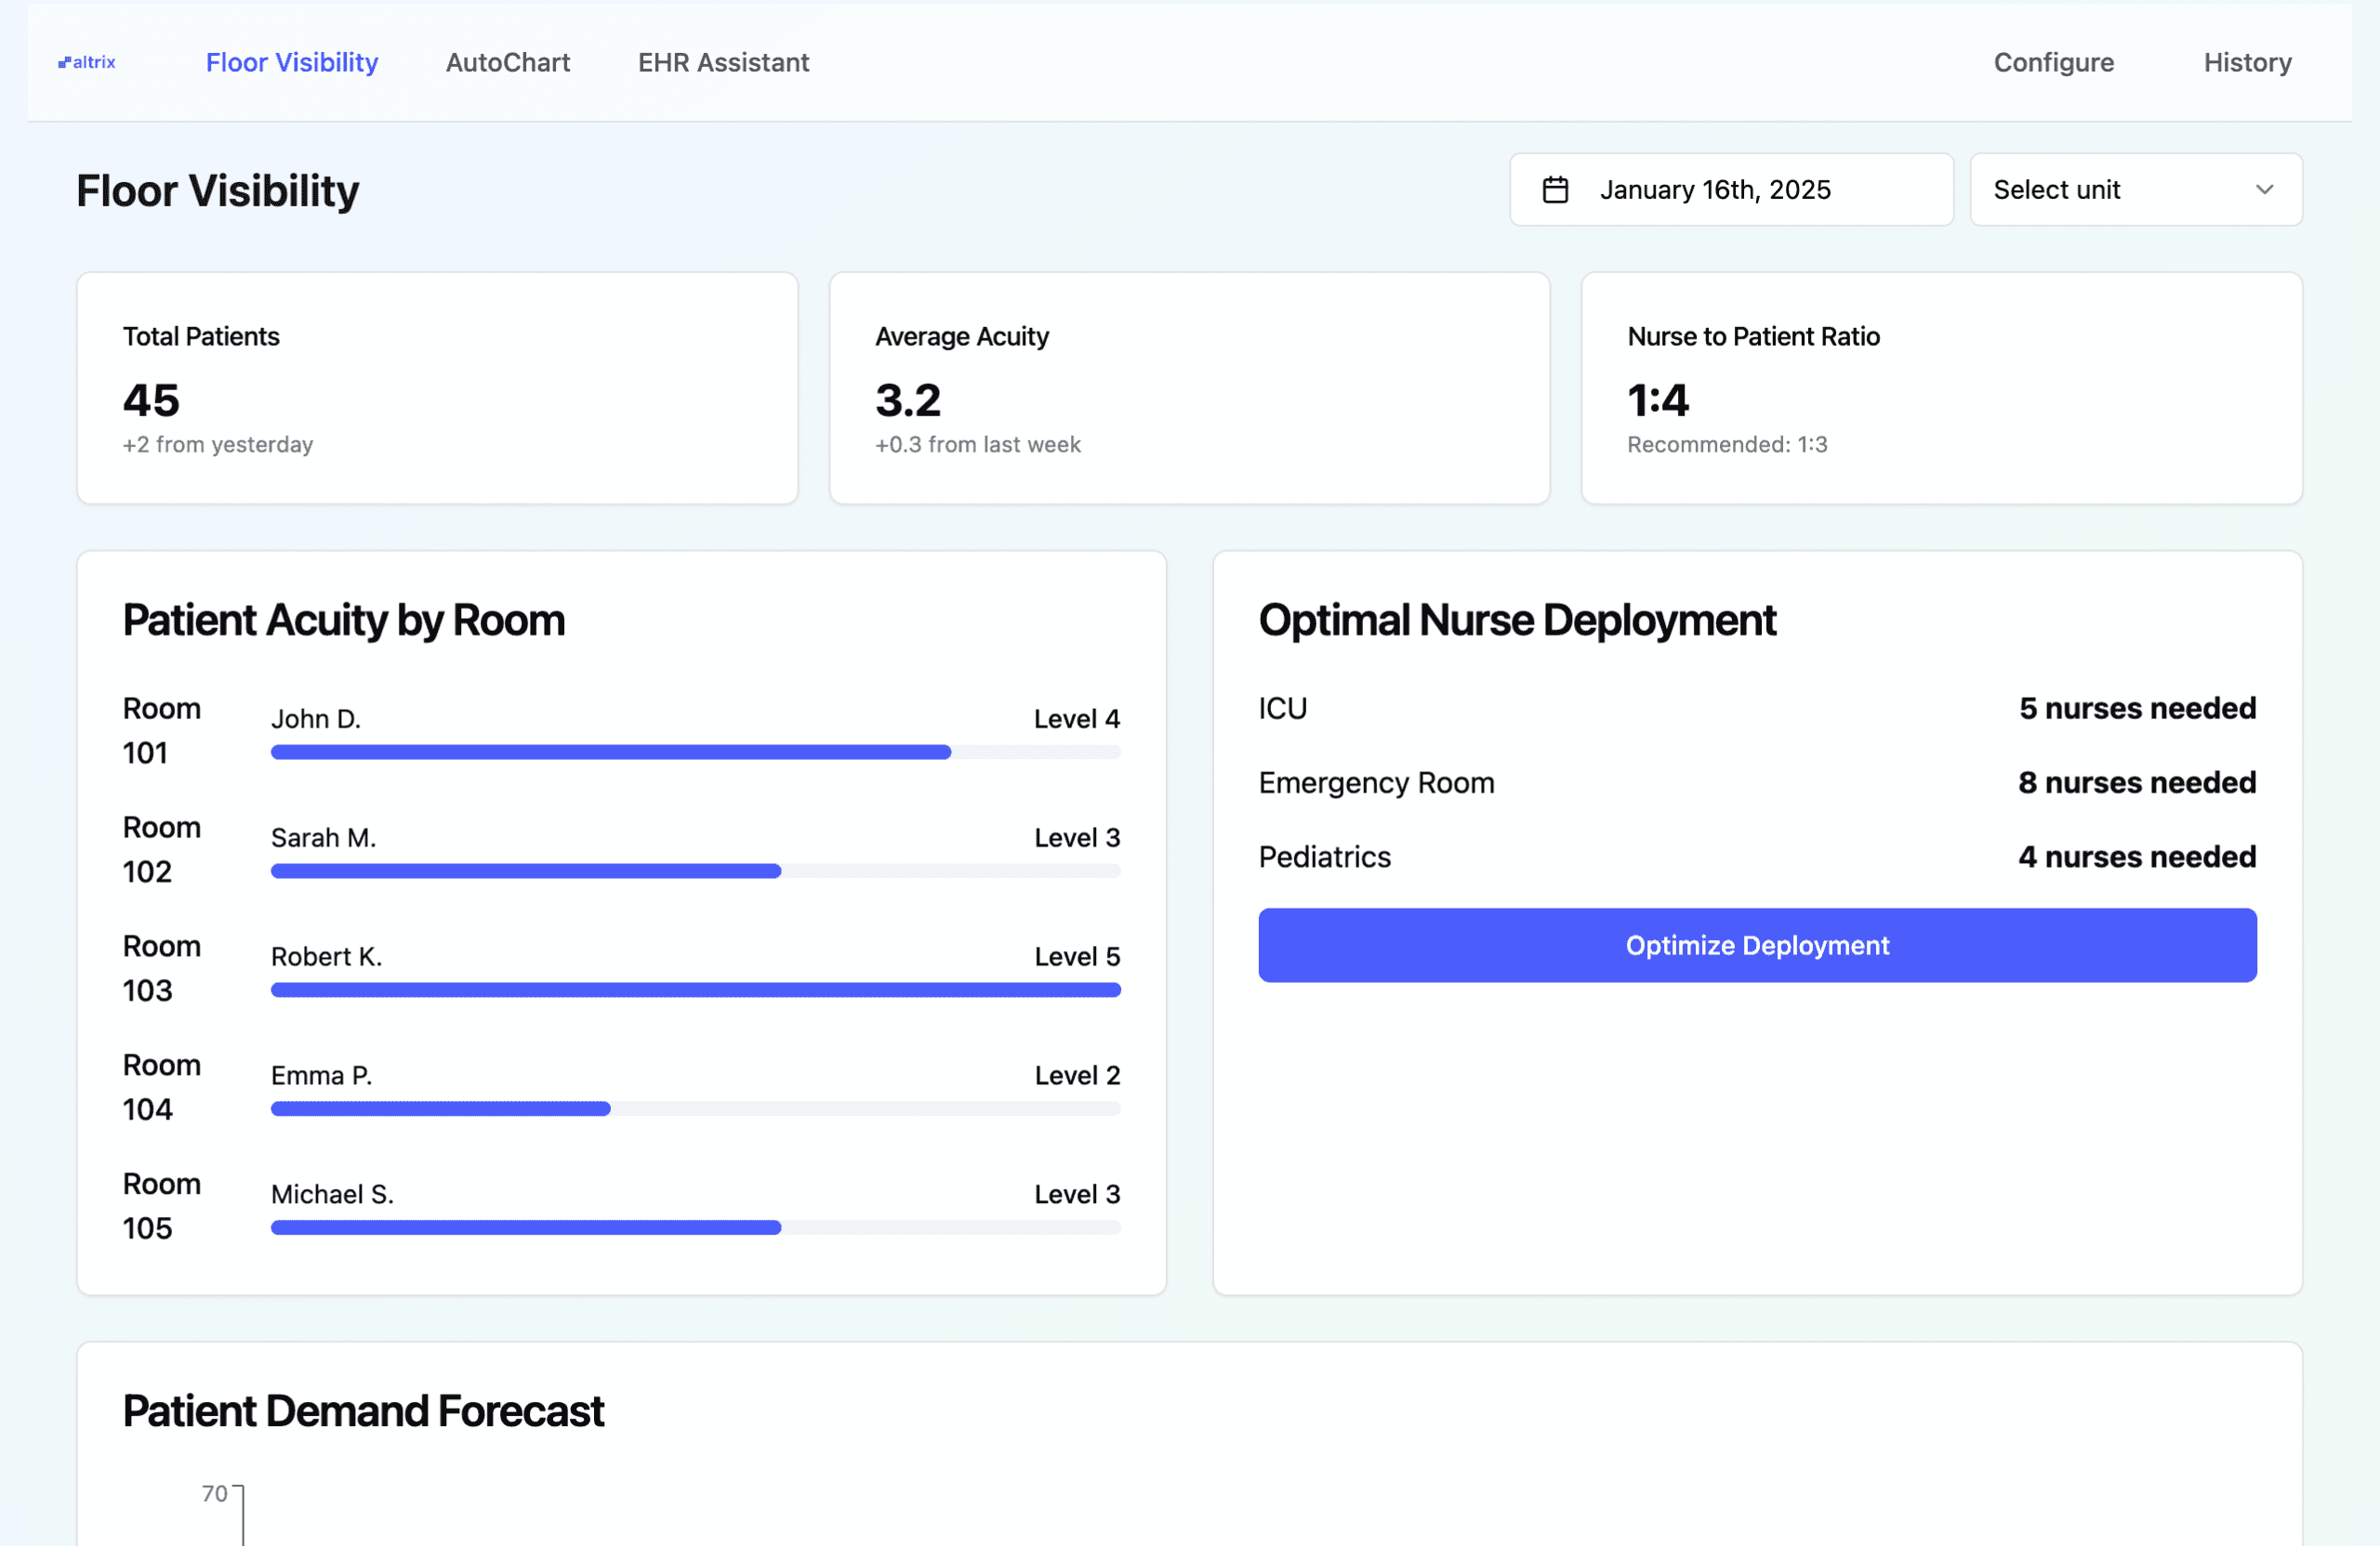Select the Nurse to Patient Ratio card
The height and width of the screenshot is (1546, 2380).
1942,388
